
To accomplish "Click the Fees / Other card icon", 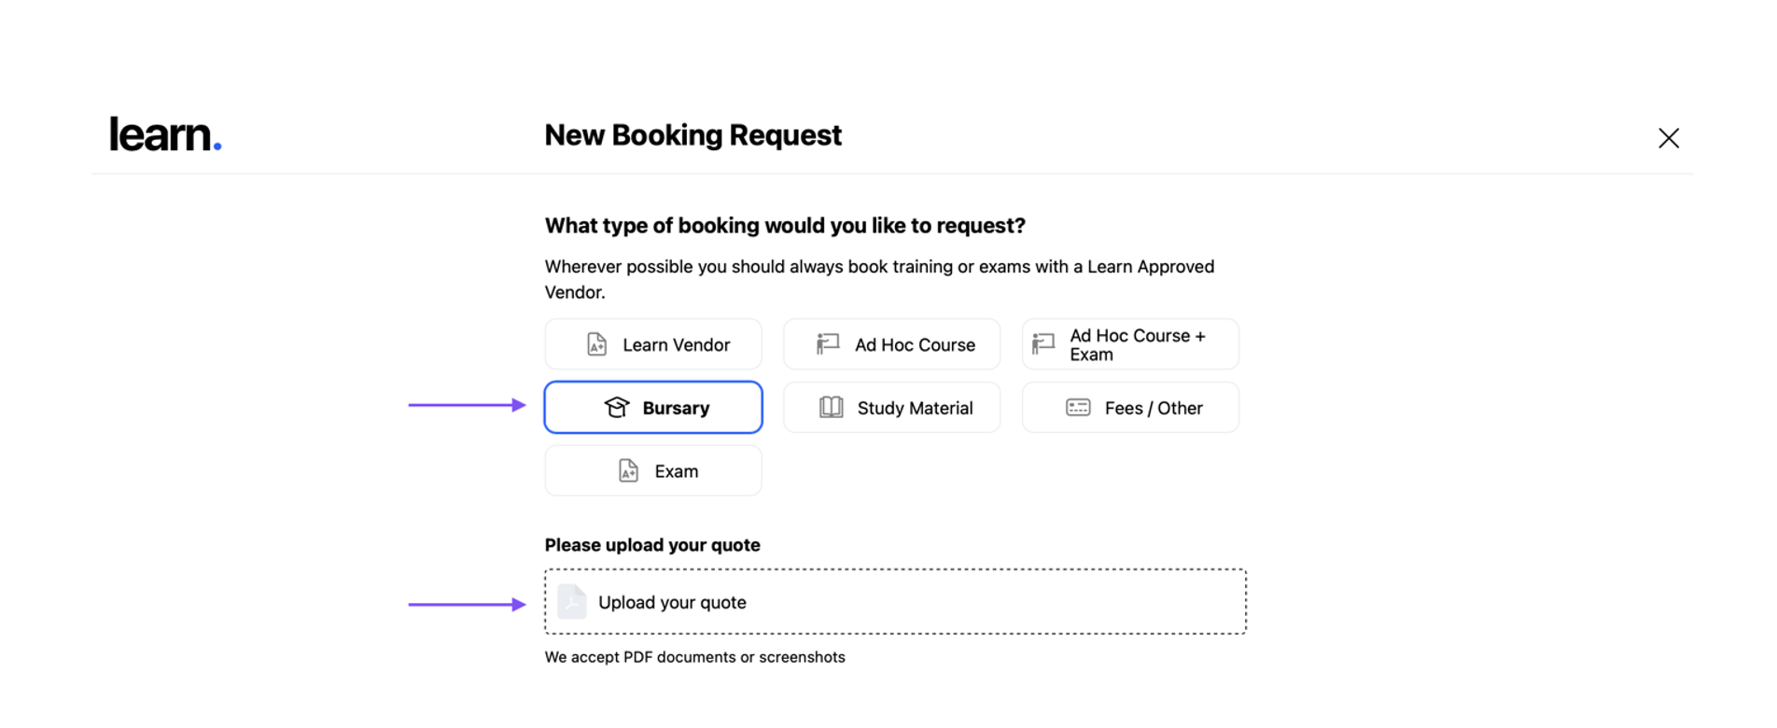I will pos(1078,408).
